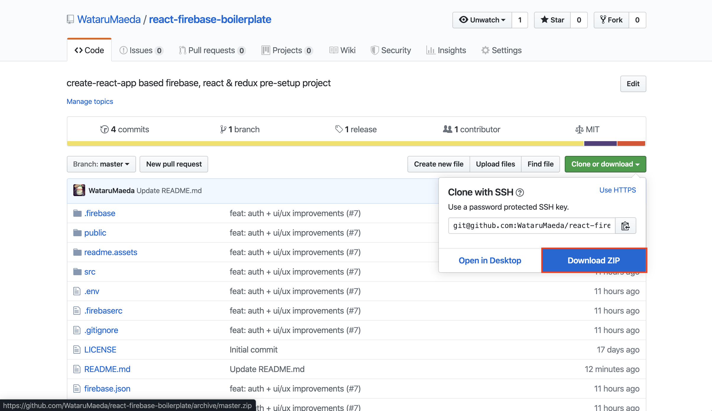
Task: Switch clone method with Use HTTPS
Action: point(617,190)
